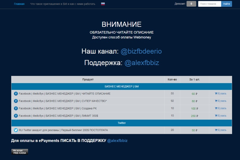Click quantity 15 in ЛИМИТ 350$ row

[172, 116]
